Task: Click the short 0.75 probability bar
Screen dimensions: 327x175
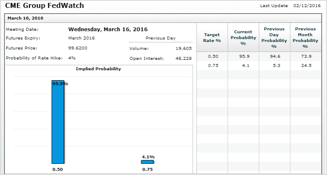Action: point(147,162)
